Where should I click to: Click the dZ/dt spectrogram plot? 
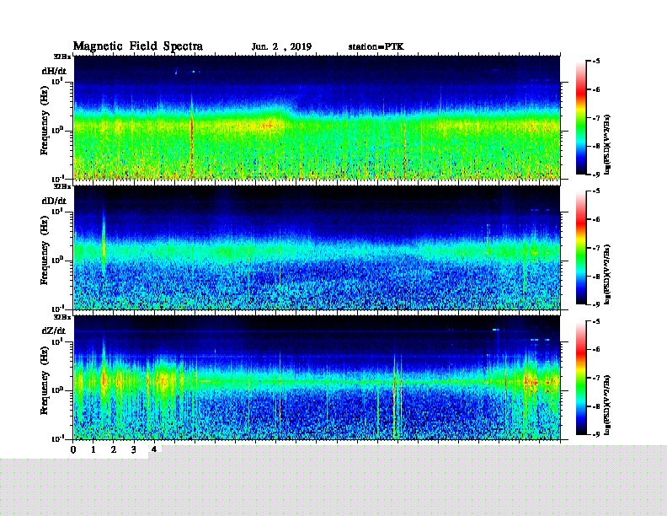317,378
